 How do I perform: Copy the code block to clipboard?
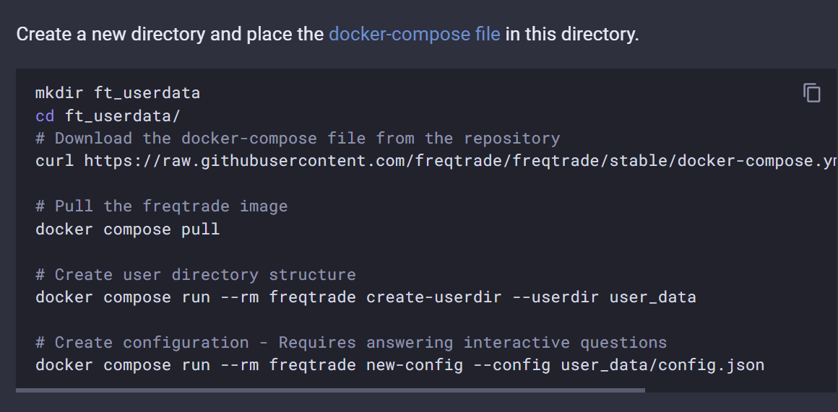pos(812,93)
